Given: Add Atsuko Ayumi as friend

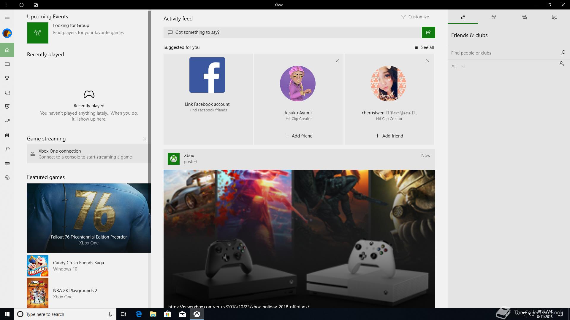Looking at the screenshot, I should point(299,136).
